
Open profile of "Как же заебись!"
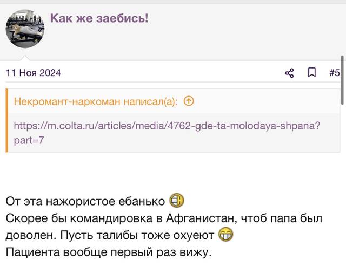[x=99, y=18]
